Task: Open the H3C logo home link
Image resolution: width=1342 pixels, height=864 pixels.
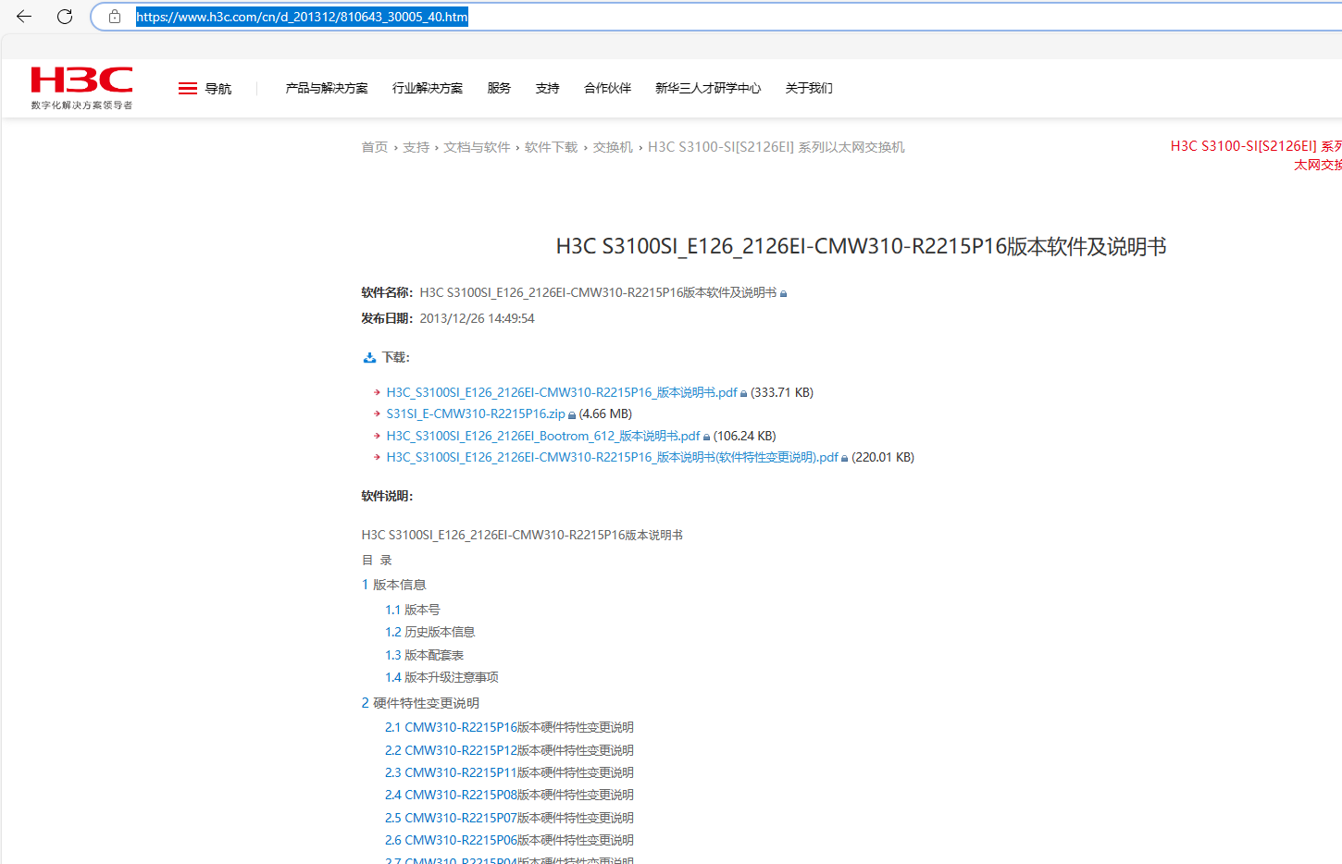Action: [81, 88]
